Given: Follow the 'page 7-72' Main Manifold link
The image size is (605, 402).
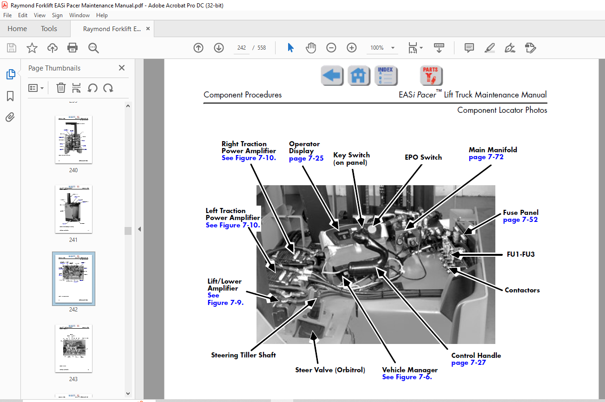Looking at the screenshot, I should click(486, 157).
